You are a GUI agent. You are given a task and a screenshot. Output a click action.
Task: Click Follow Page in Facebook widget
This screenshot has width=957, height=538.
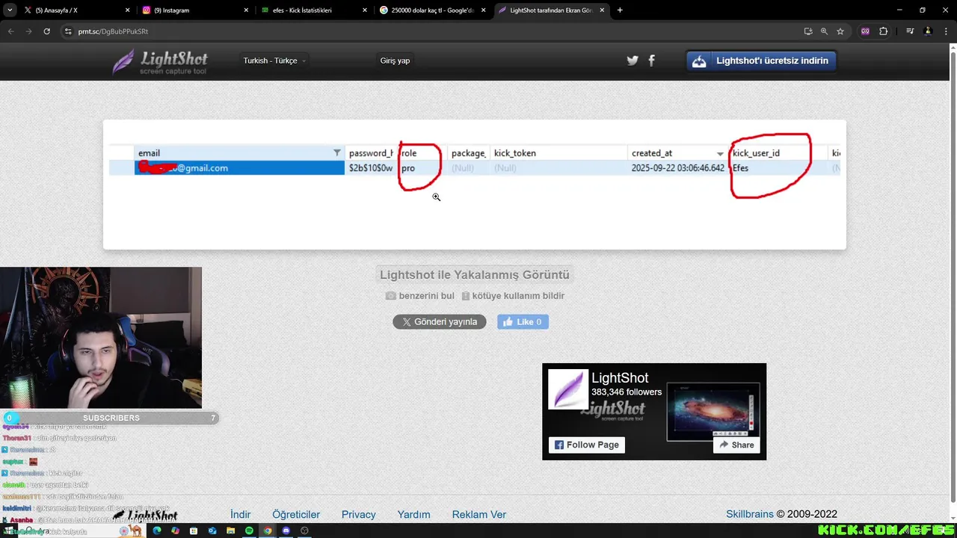click(x=587, y=445)
